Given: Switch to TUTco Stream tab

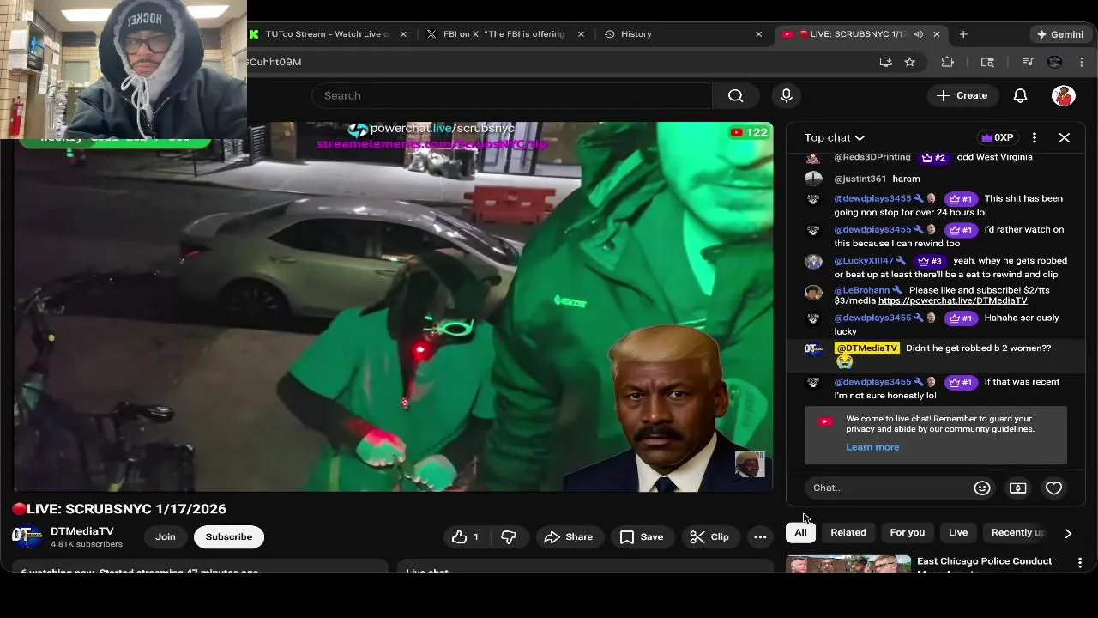Looking at the screenshot, I should pyautogui.click(x=328, y=34).
